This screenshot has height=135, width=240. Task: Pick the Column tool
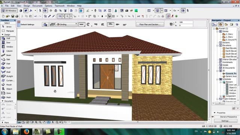click(x=8, y=51)
